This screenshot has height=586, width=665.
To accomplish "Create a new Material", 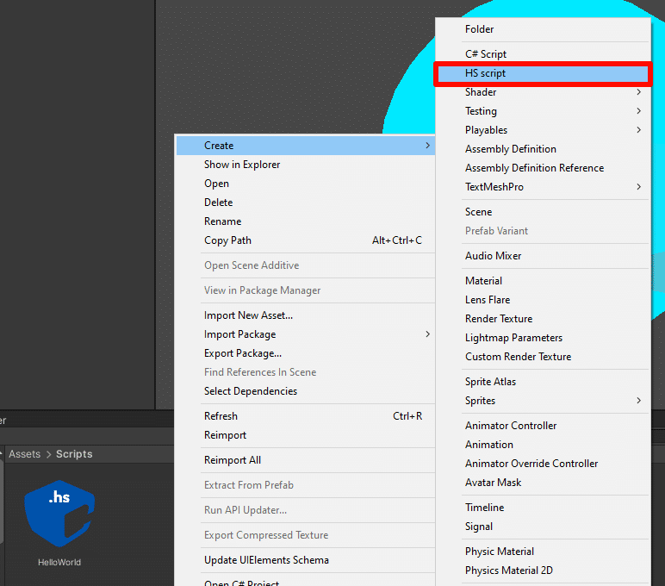I will tap(543, 281).
